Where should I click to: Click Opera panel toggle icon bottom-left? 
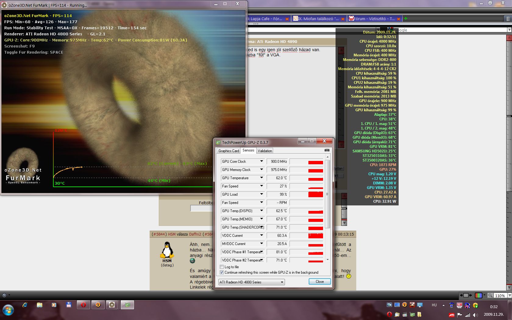(4, 295)
